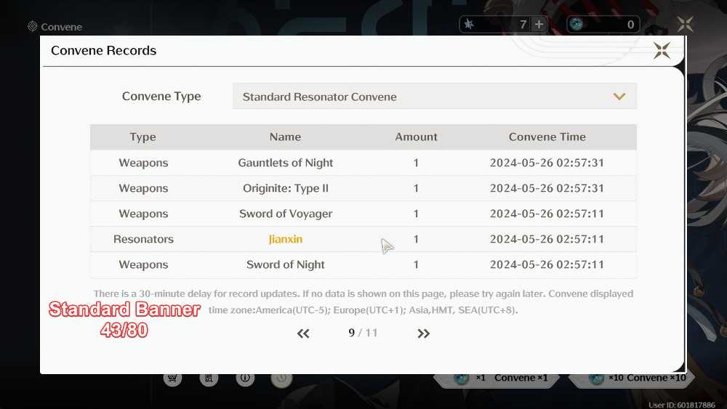Image resolution: width=727 pixels, height=409 pixels.
Task: Click the Astrite currency star icon
Action: coord(469,24)
